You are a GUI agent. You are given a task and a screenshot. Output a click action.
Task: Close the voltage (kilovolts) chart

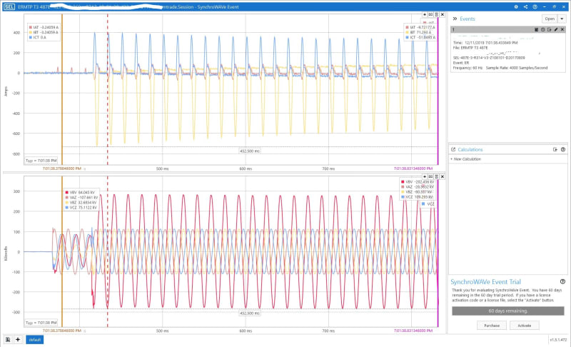coord(443,176)
